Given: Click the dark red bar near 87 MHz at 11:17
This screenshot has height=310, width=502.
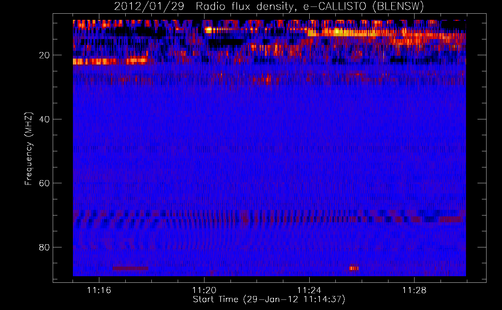Looking at the screenshot, I should [130, 268].
